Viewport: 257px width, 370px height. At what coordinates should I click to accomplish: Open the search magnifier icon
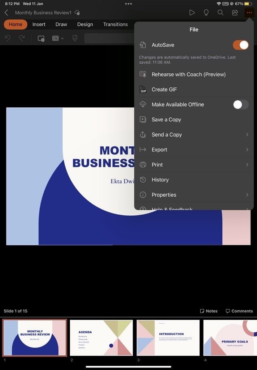coord(221,13)
